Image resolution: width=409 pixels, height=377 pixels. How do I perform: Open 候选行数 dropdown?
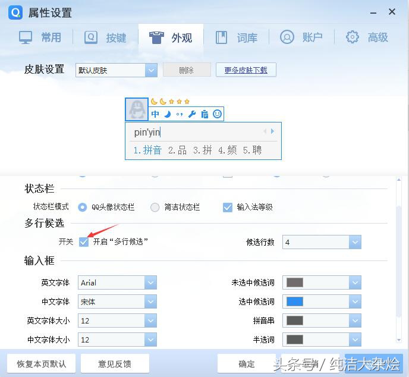[322, 242]
